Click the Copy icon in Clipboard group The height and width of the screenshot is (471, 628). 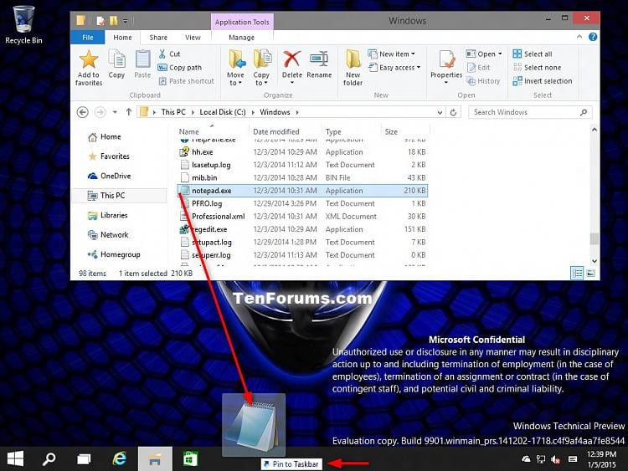pos(116,59)
